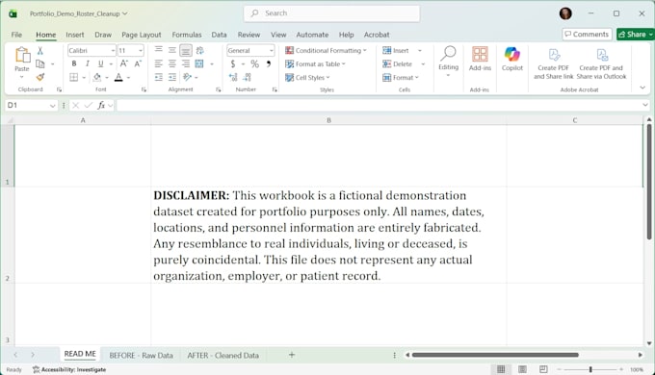The height and width of the screenshot is (375, 655).
Task: Open the Font group dialog launcher
Action: click(x=144, y=89)
